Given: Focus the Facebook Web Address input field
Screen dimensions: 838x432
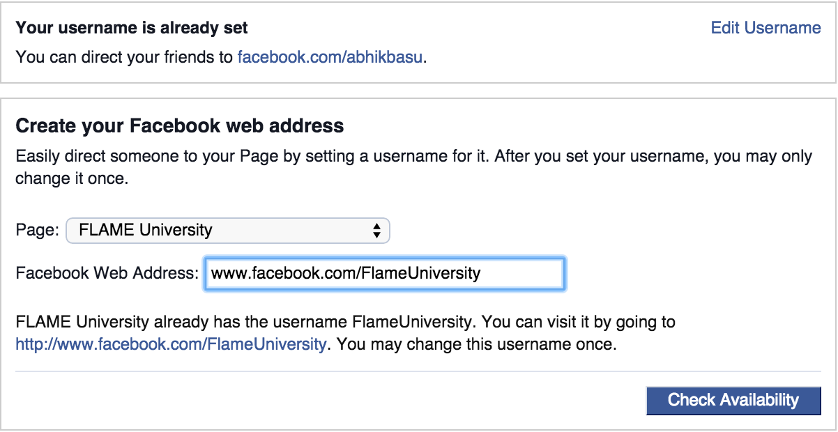Looking at the screenshot, I should pos(383,273).
